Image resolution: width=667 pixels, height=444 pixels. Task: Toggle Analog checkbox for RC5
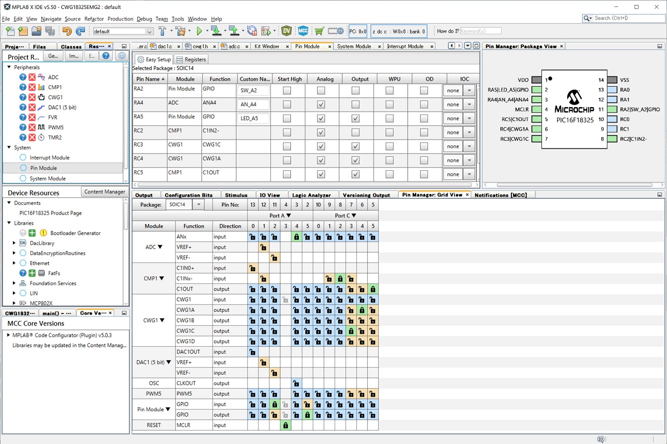pos(321,174)
